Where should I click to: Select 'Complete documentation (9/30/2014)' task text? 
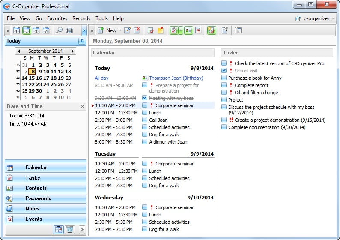tap(267, 127)
